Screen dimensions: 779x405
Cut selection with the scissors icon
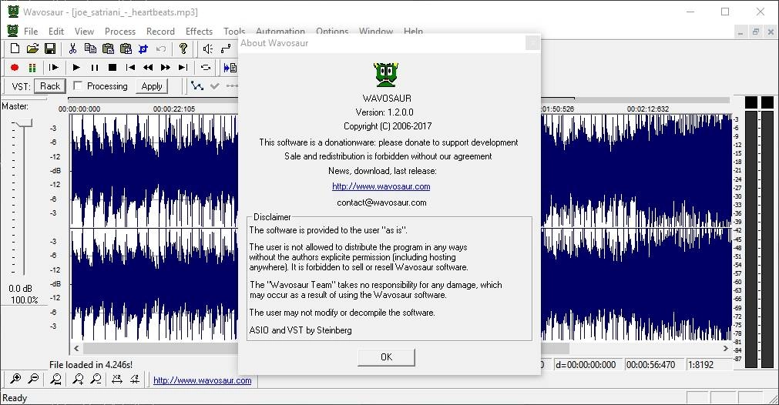72,49
